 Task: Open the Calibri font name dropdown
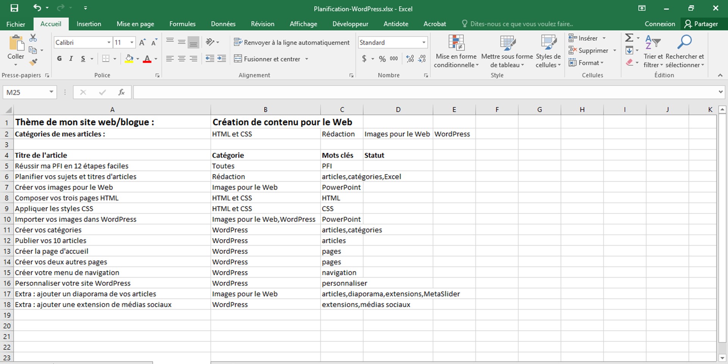pos(109,42)
